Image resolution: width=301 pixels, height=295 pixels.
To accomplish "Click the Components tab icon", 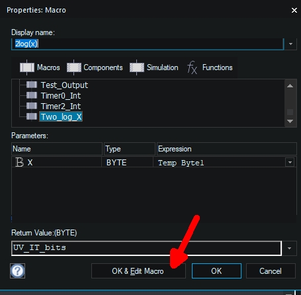I will point(74,67).
